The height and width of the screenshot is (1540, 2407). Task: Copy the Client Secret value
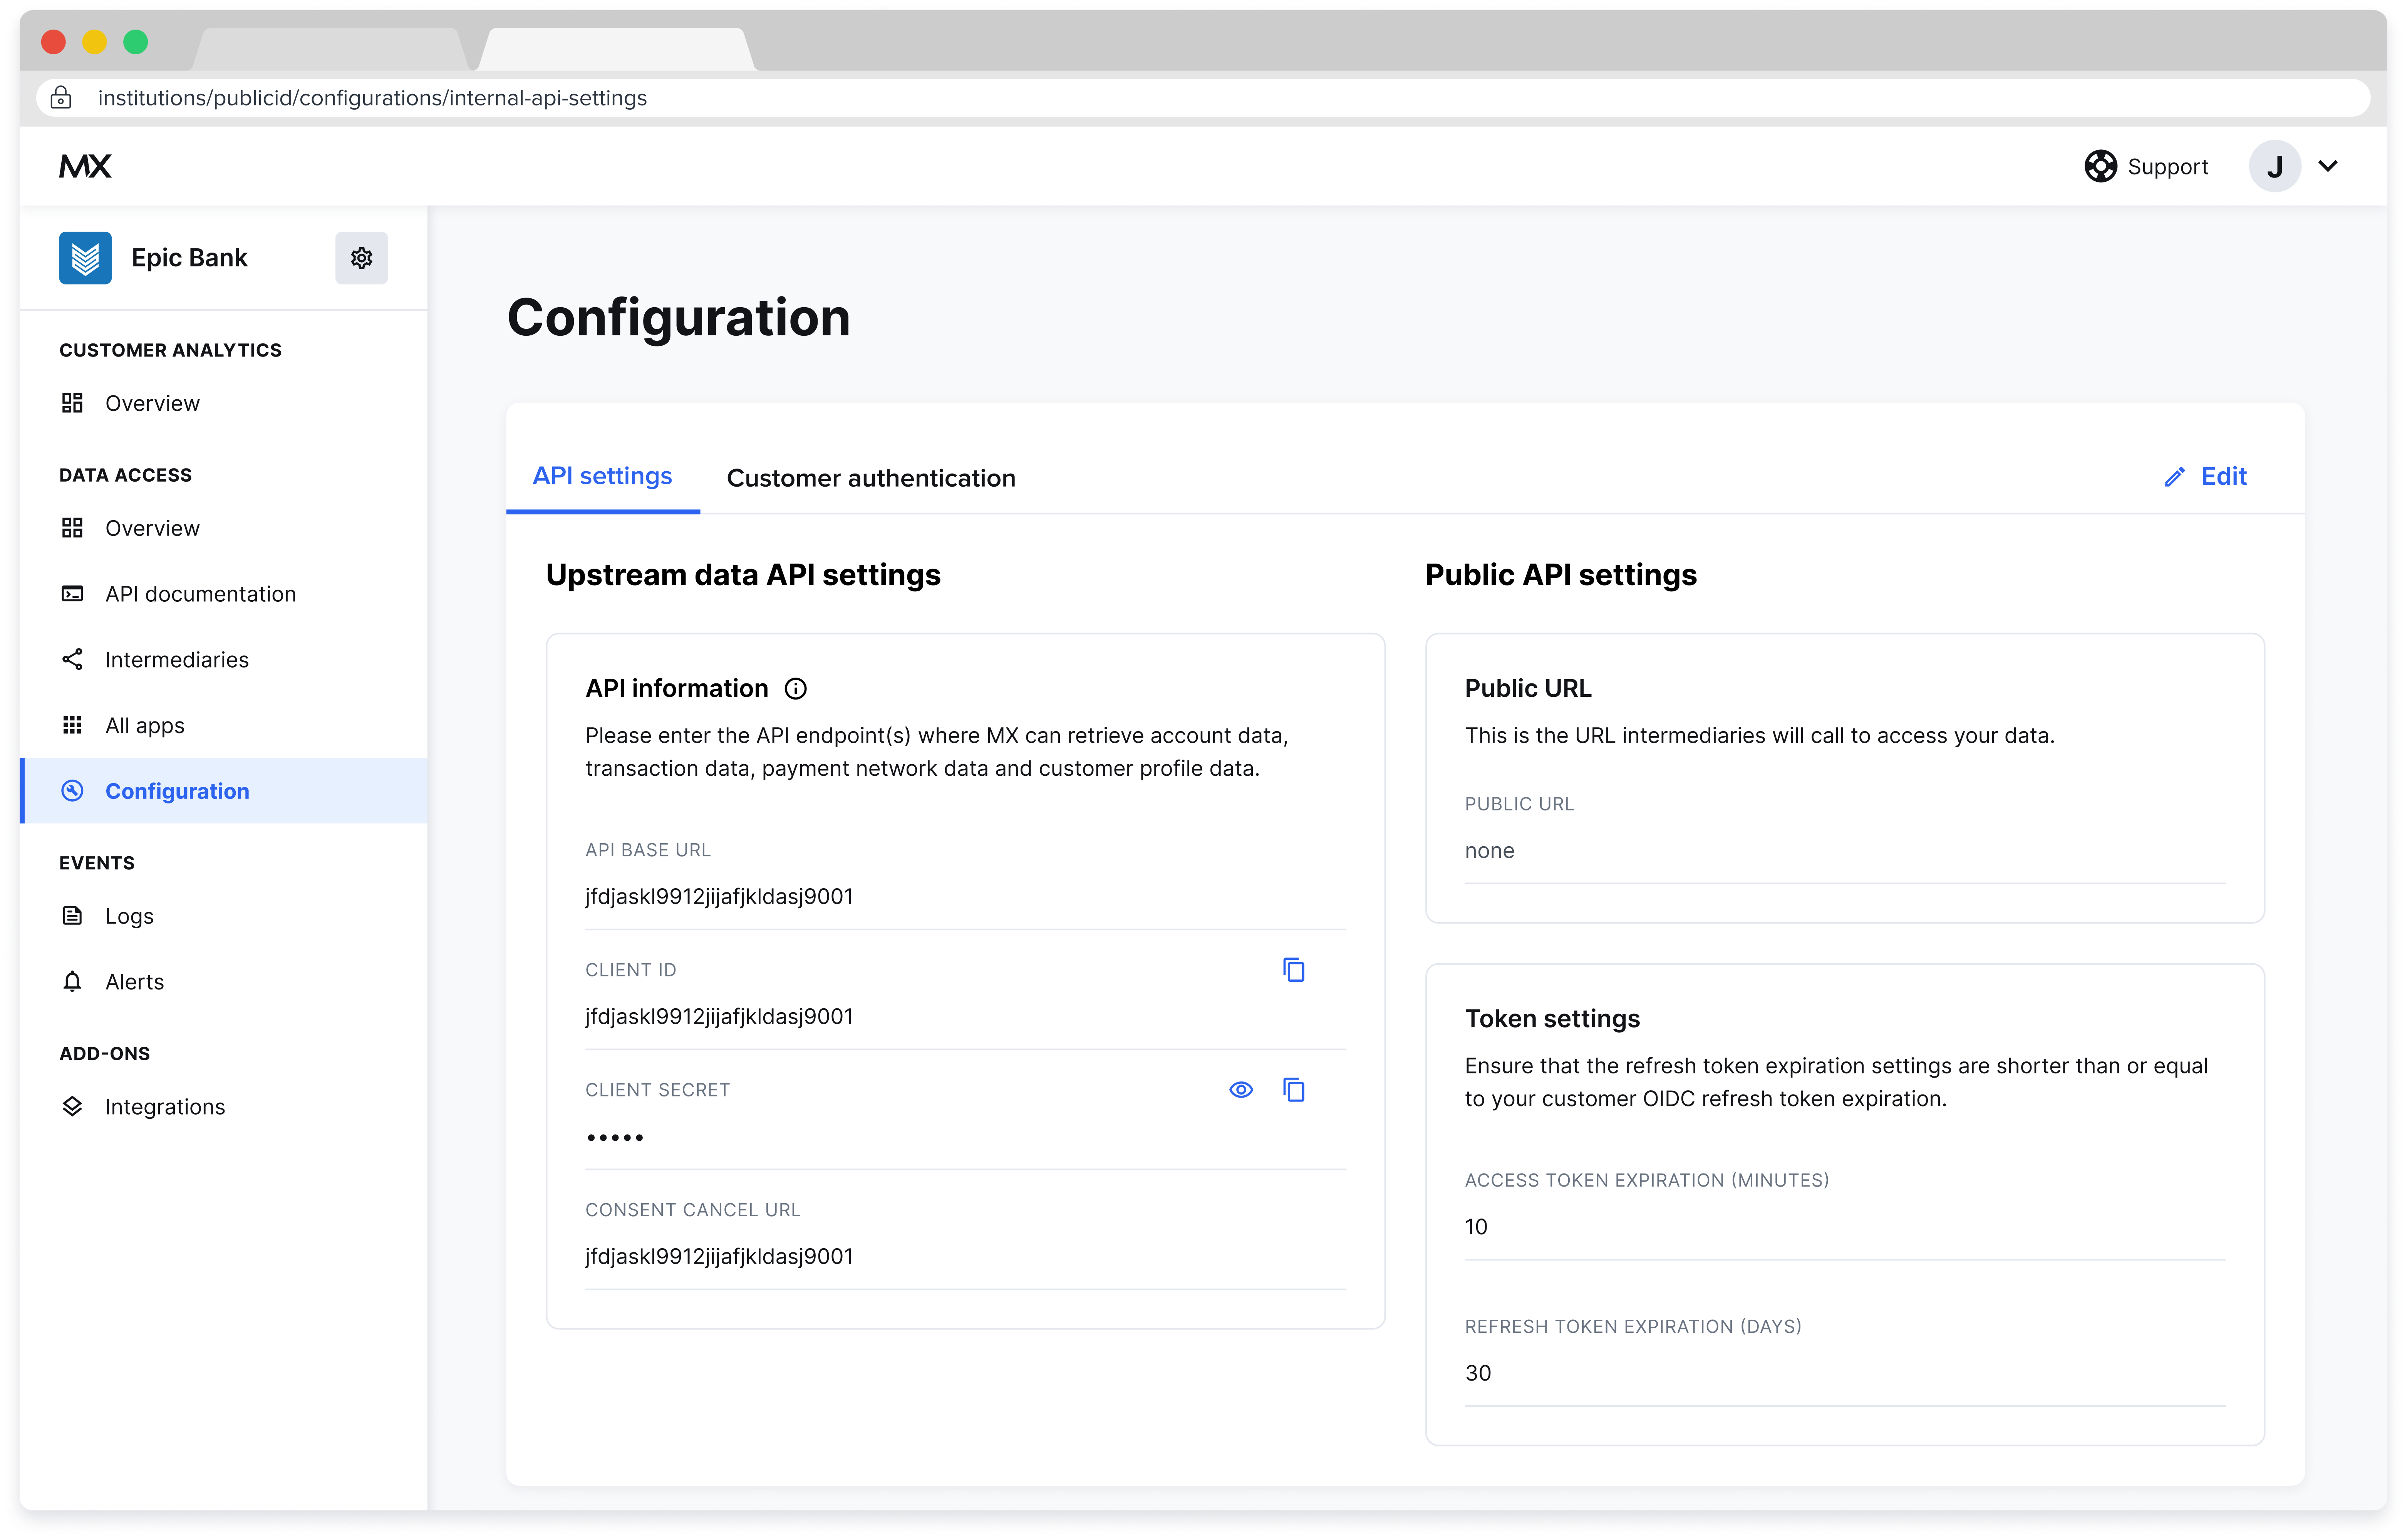(1294, 1089)
